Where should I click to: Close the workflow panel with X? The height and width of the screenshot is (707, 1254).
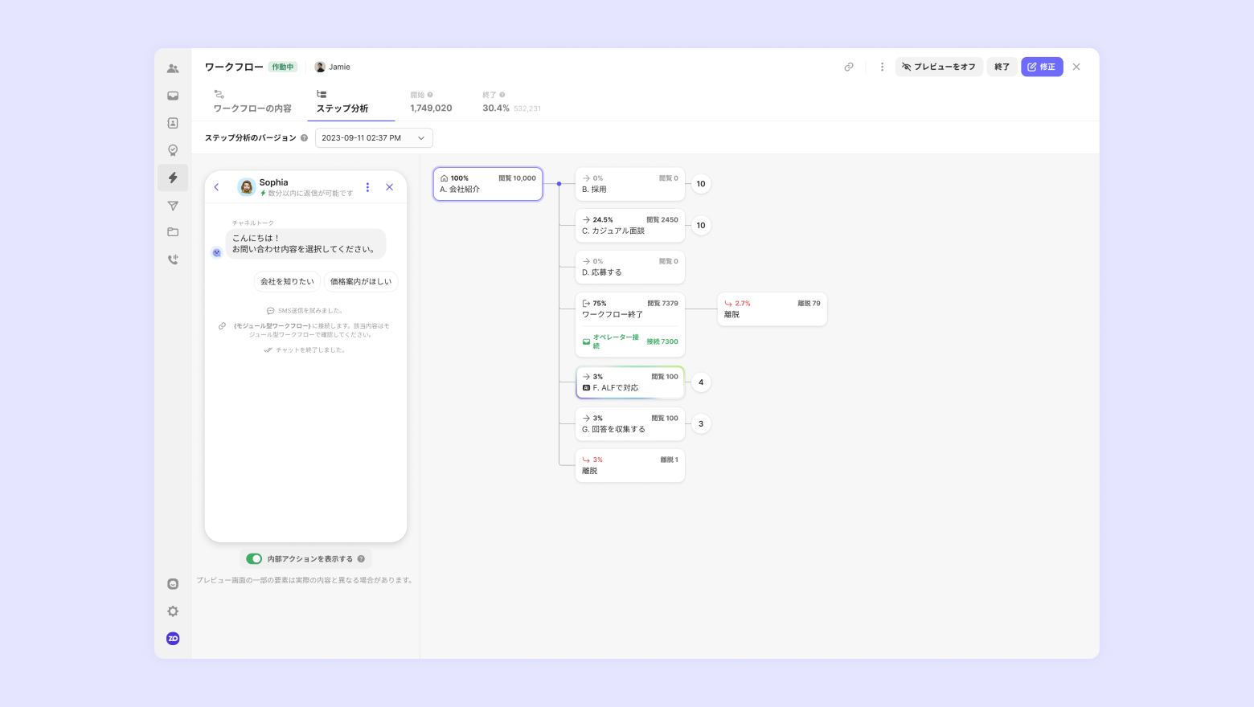tap(1076, 67)
